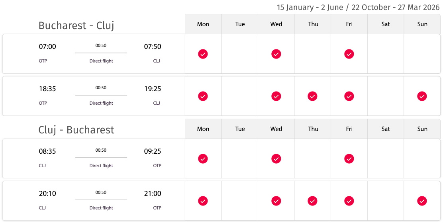Click Monday checkmark for 07:00 Bucharest-Cluj flight
443x223 pixels.
(x=203, y=54)
